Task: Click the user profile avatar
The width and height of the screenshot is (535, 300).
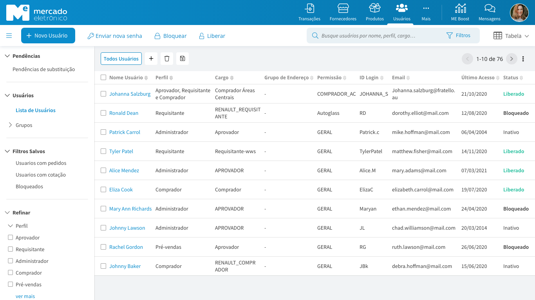Action: coord(519,12)
